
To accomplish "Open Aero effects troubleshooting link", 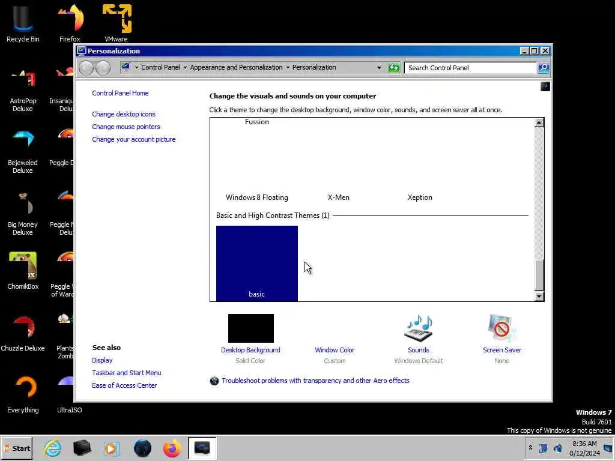I will point(315,381).
